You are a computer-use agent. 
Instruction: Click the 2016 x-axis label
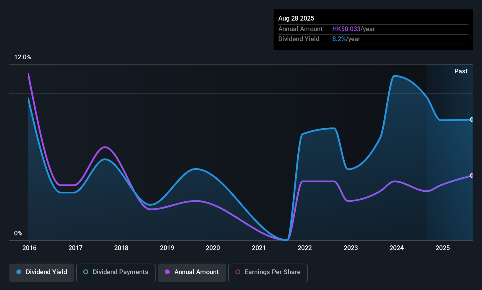coord(29,248)
